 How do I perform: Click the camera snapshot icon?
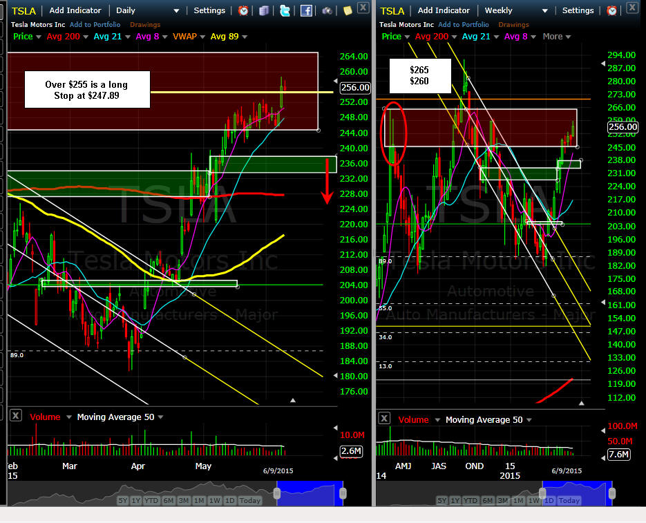pyautogui.click(x=327, y=10)
